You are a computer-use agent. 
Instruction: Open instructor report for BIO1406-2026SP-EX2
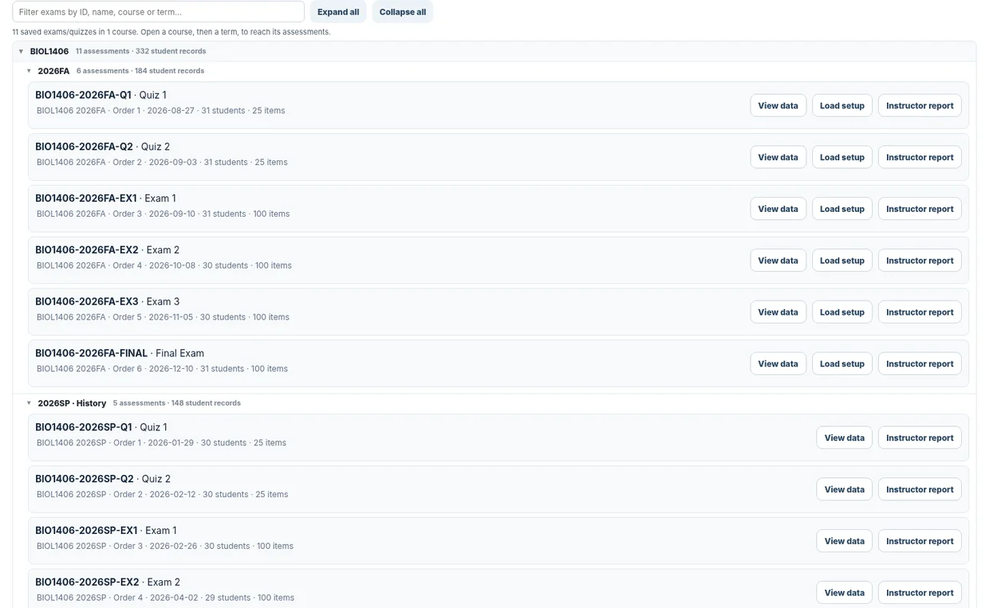(920, 593)
